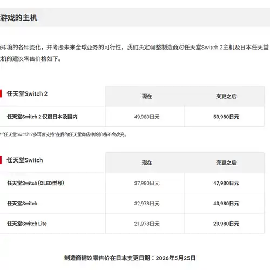This screenshot has width=270, height=270.
Task: Click the 37,980日元 OLED current price
Action: click(x=147, y=183)
